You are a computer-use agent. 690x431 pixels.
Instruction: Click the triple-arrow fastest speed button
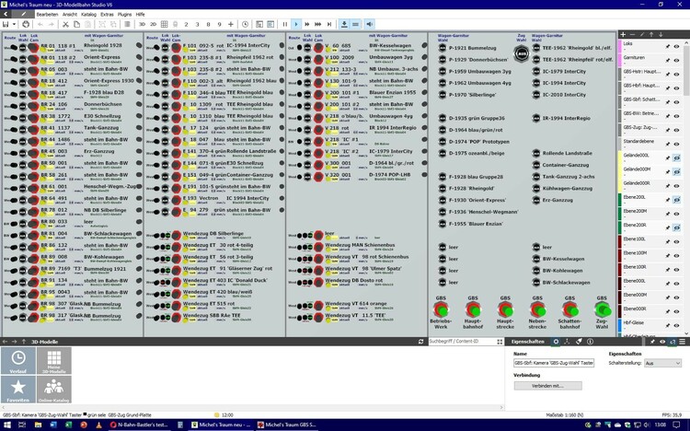pyautogui.click(x=317, y=24)
